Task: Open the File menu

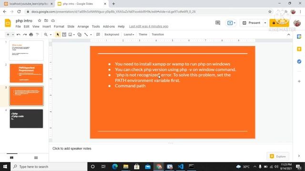Action: tap(18, 27)
